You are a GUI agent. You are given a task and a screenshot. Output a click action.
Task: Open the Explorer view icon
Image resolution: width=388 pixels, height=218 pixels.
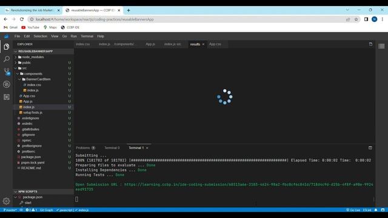tap(7, 47)
